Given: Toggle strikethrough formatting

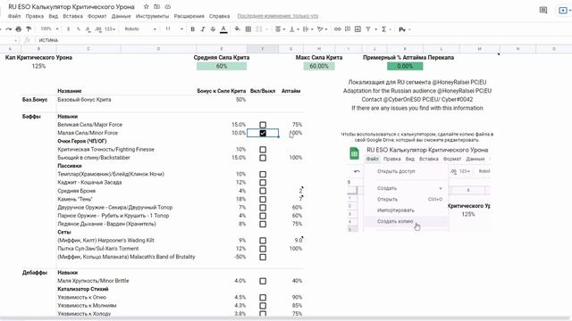Looking at the screenshot, I should (x=213, y=29).
